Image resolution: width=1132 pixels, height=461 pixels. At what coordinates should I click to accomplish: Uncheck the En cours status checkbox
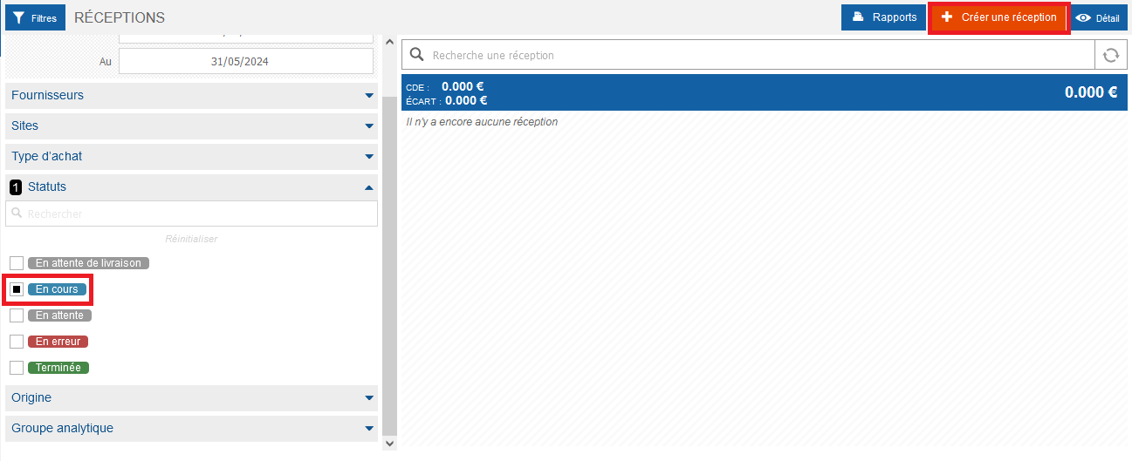(x=17, y=289)
